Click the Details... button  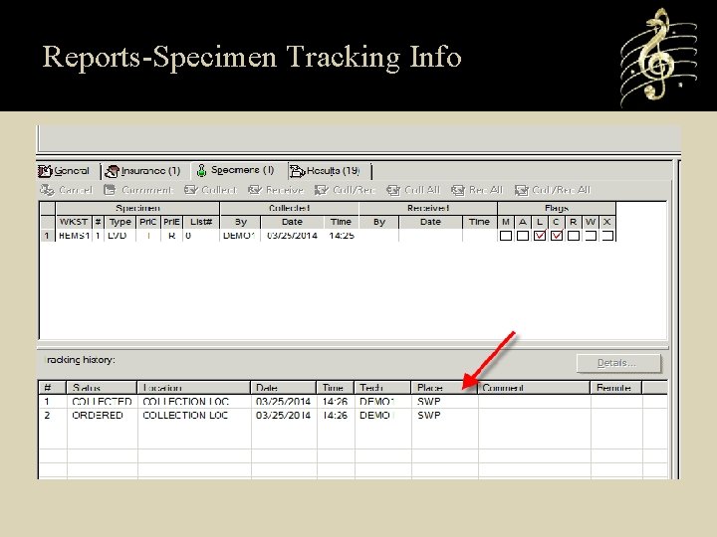coord(618,363)
